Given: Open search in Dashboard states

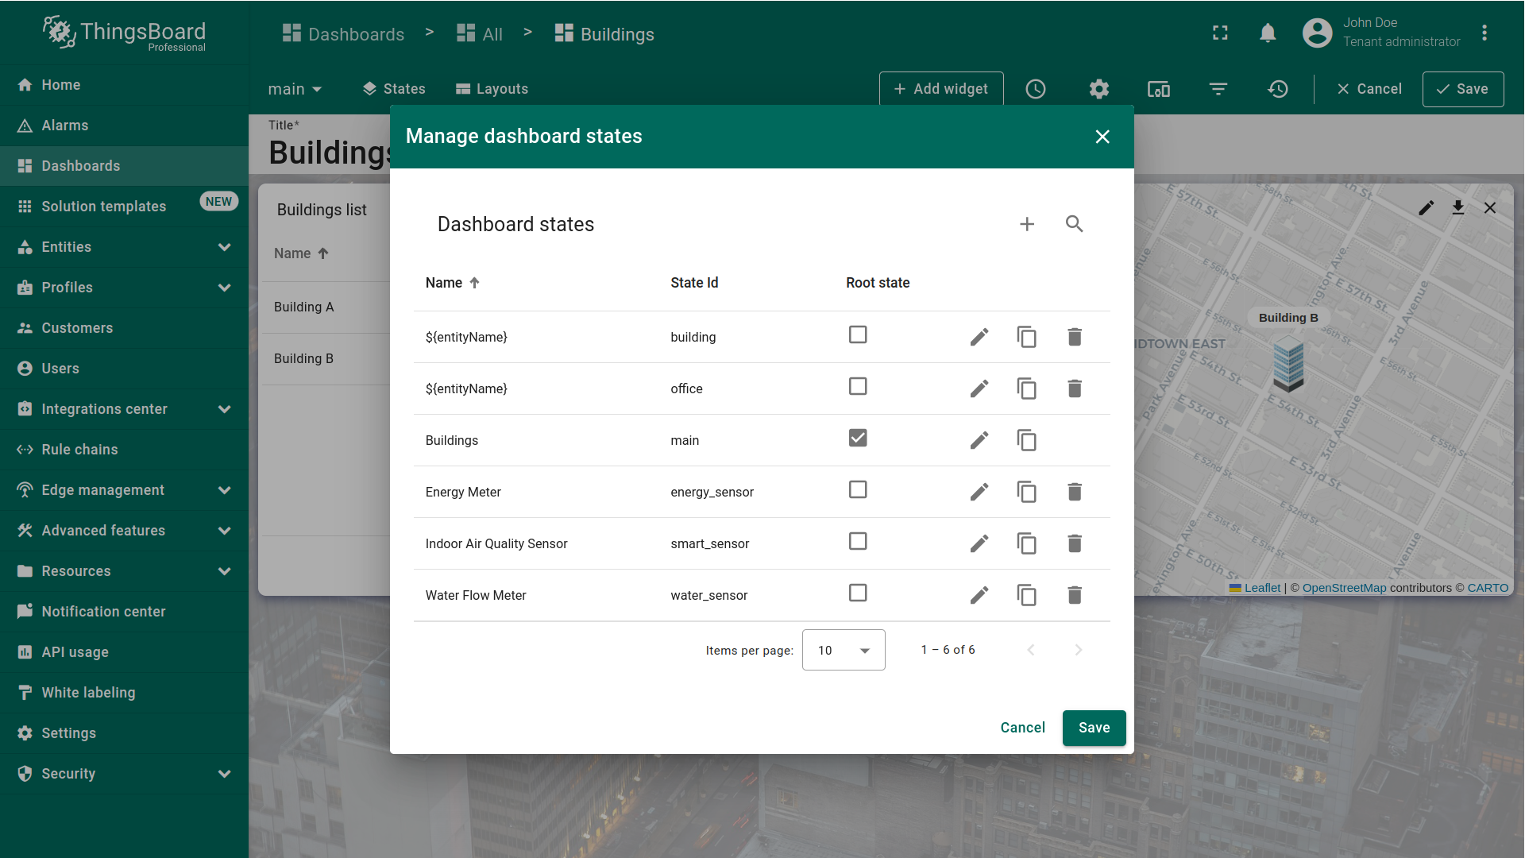Looking at the screenshot, I should [x=1074, y=224].
